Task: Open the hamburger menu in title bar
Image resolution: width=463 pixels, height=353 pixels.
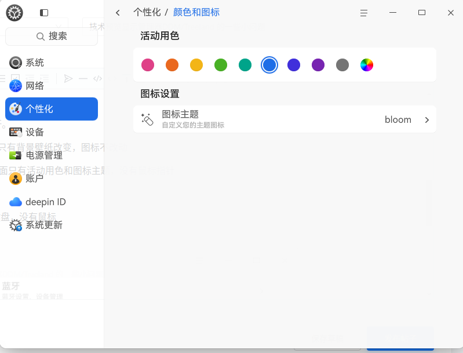Action: pyautogui.click(x=364, y=13)
